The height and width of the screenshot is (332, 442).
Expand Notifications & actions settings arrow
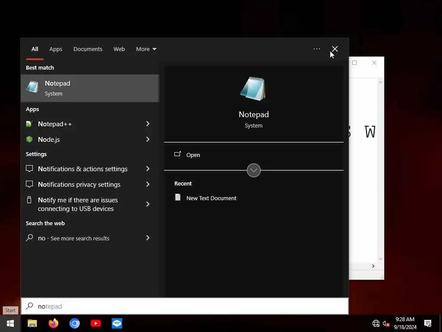point(148,169)
